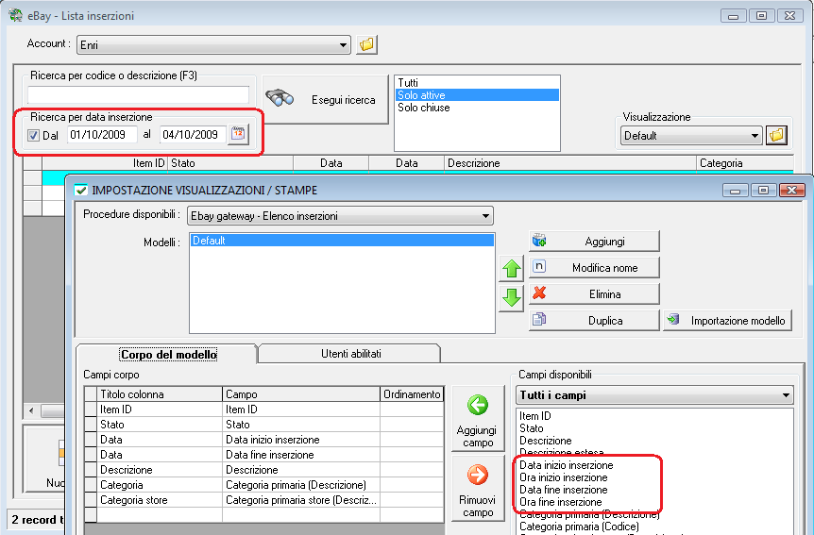
Task: Open the calendar date picker icon
Action: pyautogui.click(x=238, y=134)
